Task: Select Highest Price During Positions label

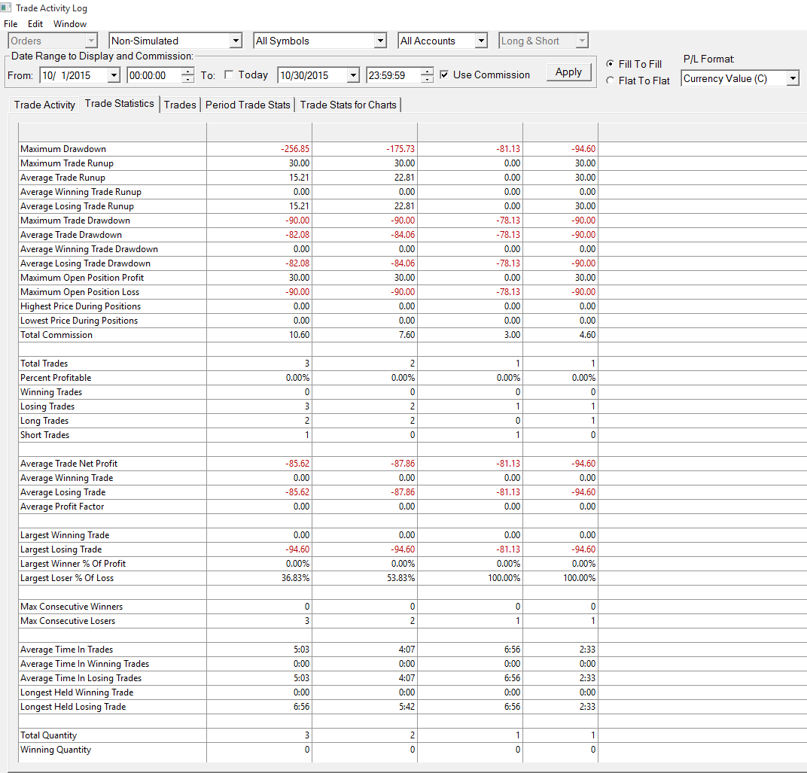Action: tap(81, 307)
